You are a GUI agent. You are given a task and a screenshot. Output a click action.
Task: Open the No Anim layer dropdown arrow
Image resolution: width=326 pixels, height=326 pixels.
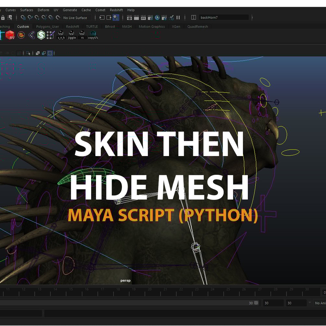pyautogui.click(x=310, y=303)
